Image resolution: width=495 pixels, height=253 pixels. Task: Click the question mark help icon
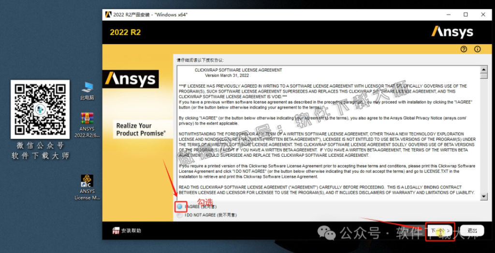point(464,49)
